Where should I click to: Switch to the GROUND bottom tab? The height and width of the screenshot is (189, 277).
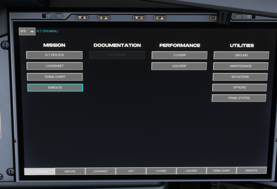70,171
